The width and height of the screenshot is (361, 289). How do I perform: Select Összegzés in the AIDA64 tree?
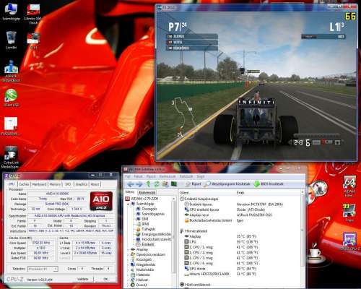pos(147,209)
